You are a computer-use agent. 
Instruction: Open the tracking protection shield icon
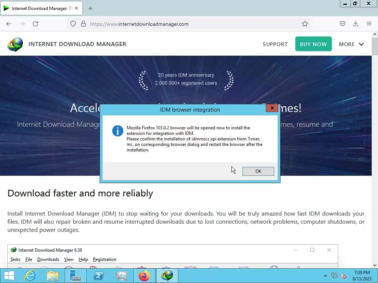73,24
